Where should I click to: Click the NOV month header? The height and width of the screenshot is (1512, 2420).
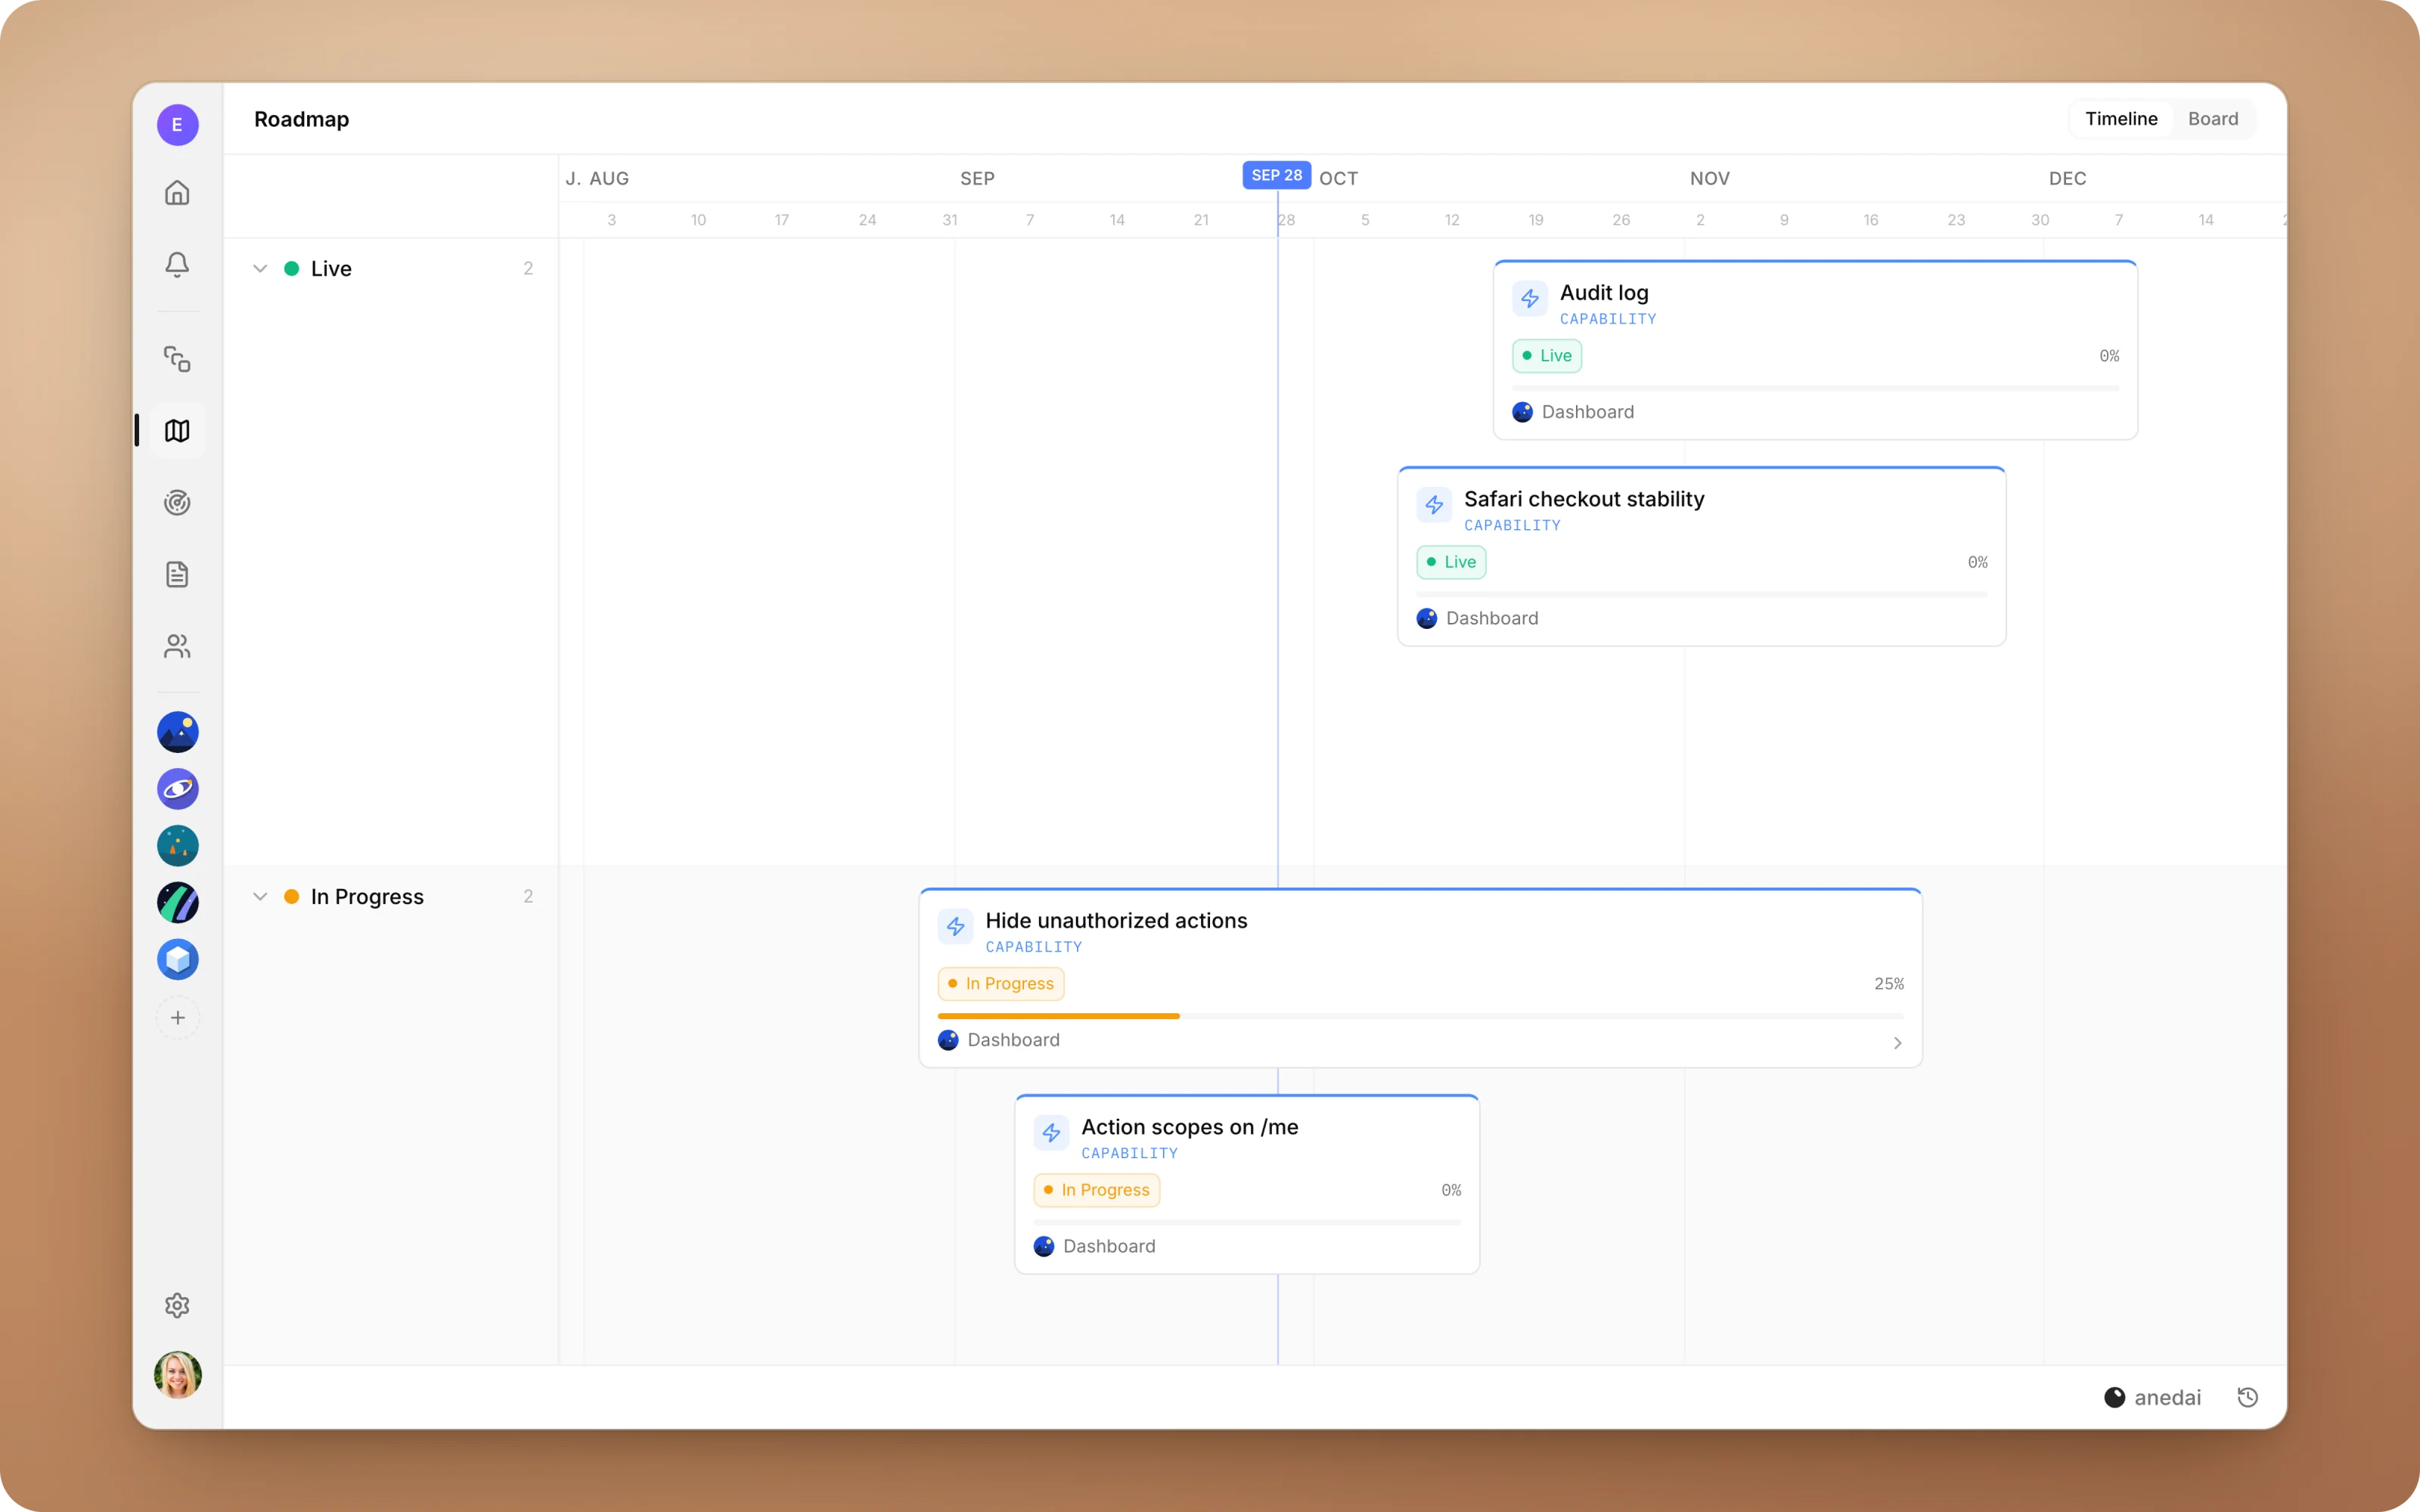(1709, 178)
